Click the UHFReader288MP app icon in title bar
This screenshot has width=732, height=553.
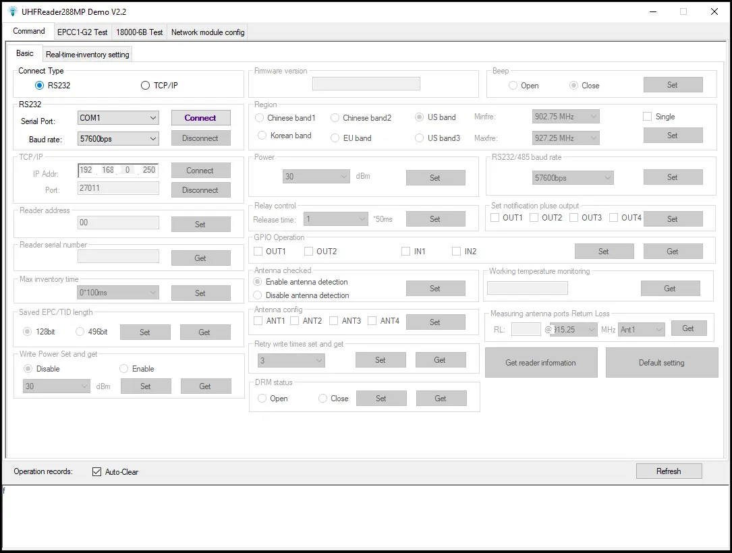coord(12,11)
